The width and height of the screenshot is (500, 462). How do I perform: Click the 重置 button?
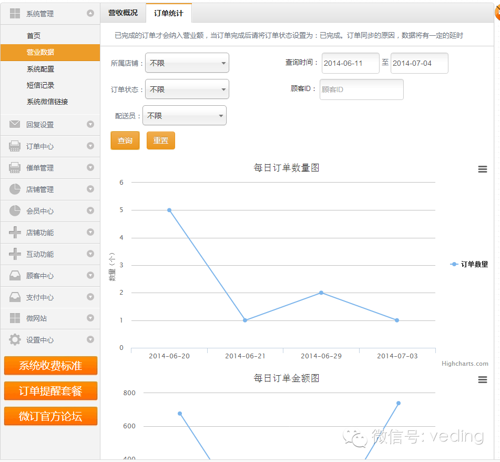[x=161, y=140]
